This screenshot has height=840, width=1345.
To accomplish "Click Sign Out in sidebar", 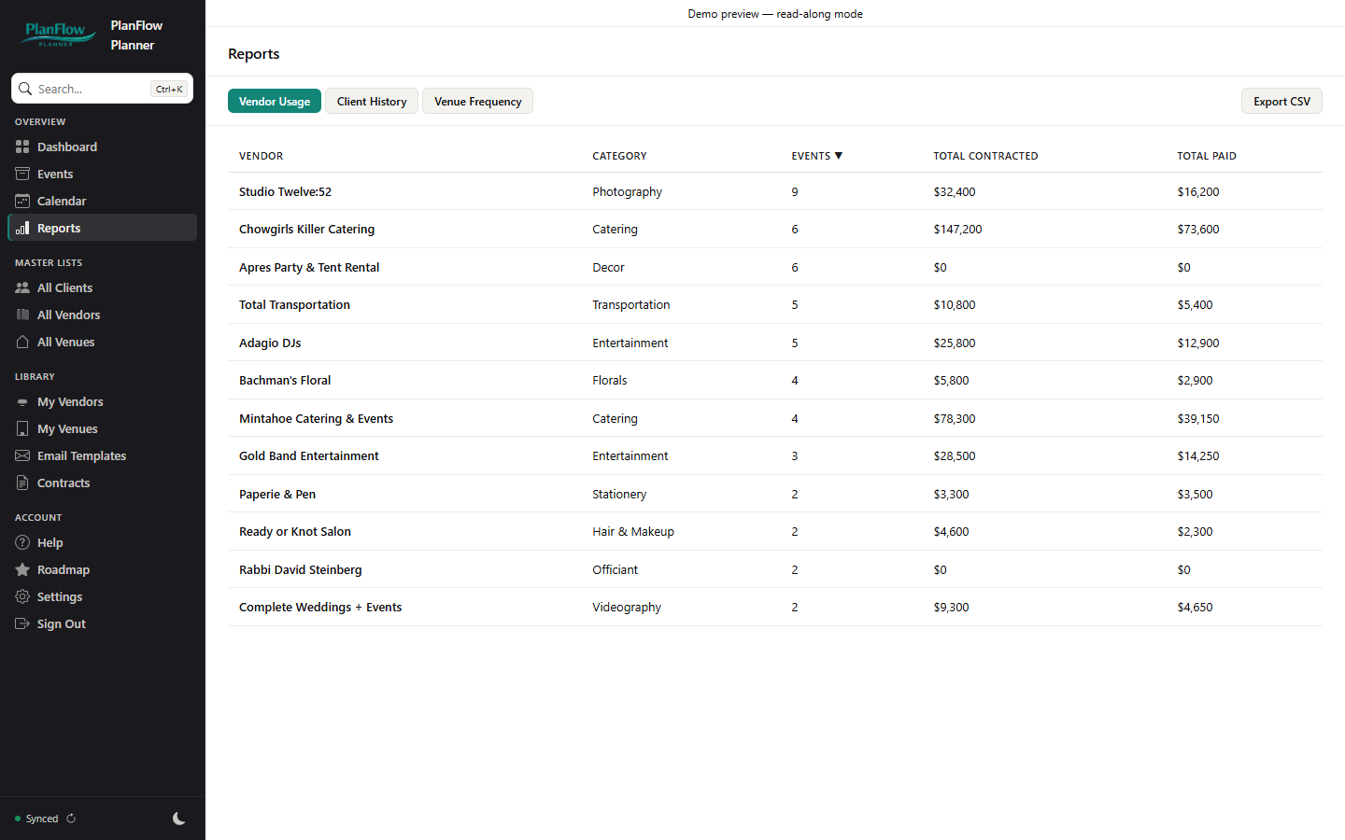I will [x=102, y=623].
